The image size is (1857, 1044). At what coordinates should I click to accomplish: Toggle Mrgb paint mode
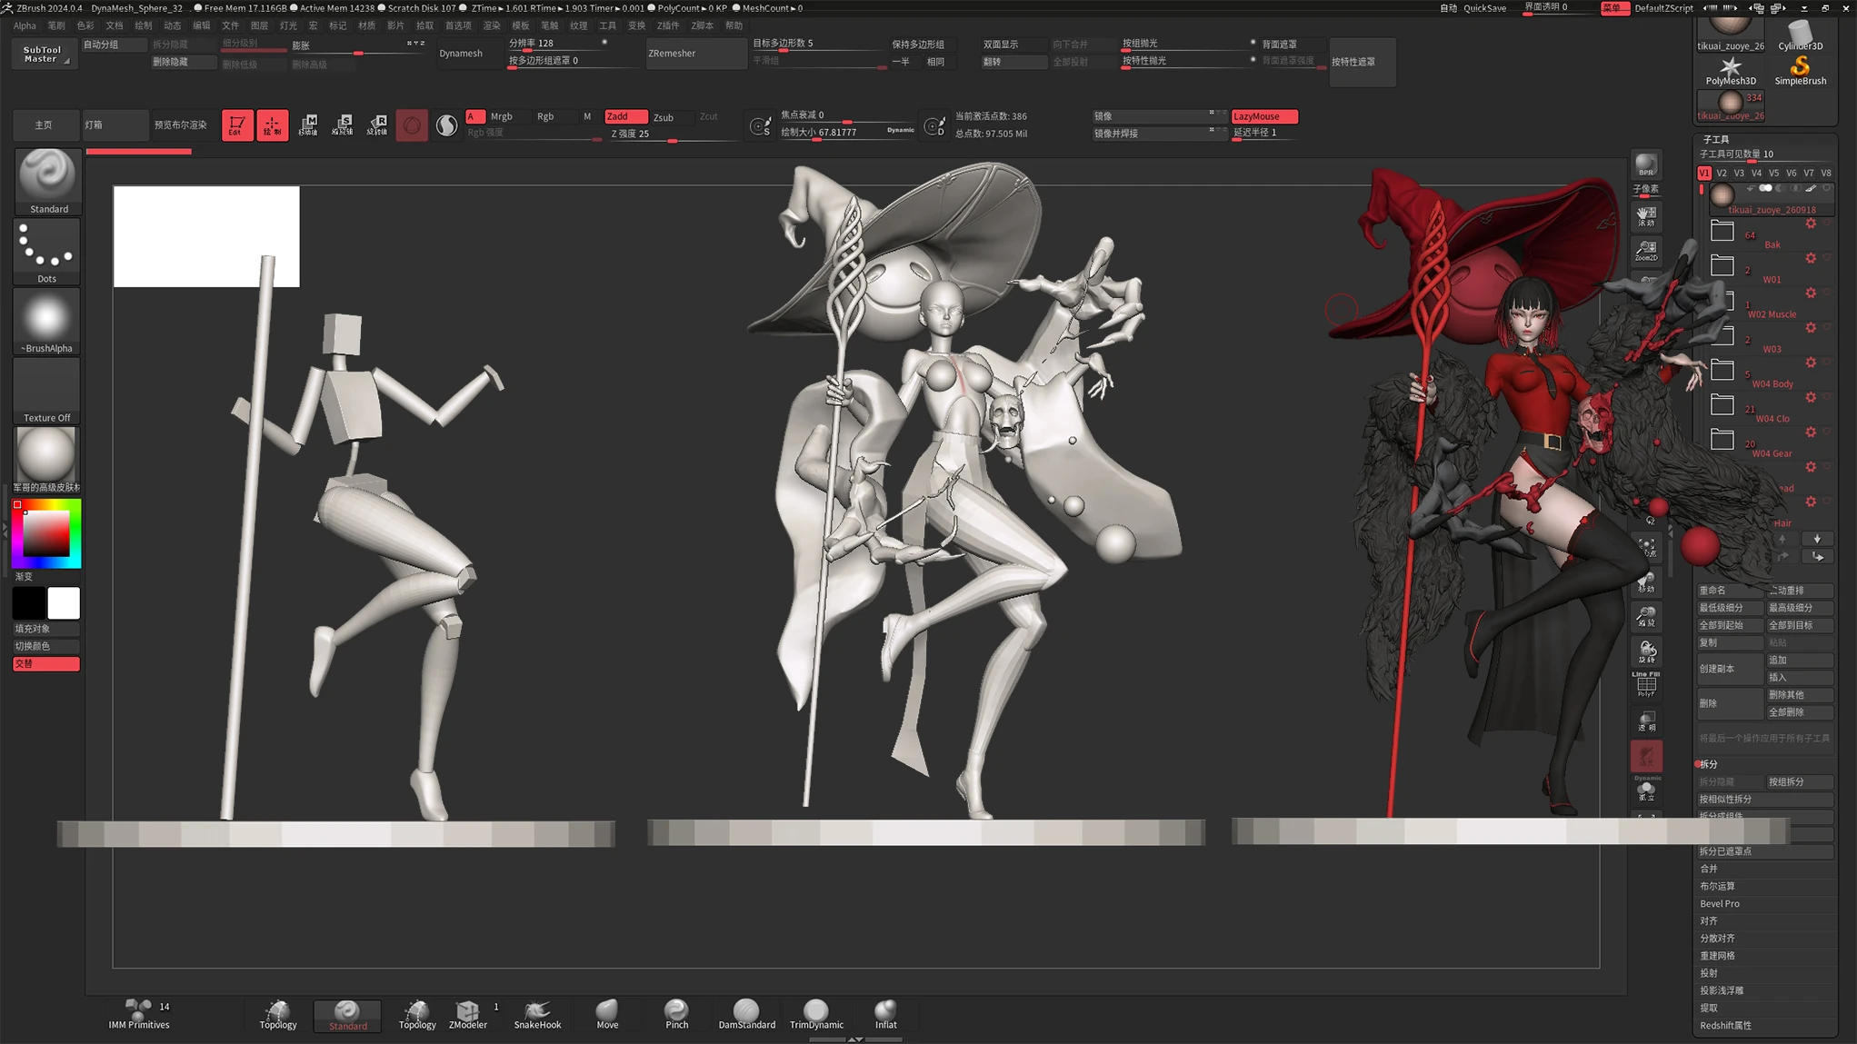pyautogui.click(x=502, y=116)
